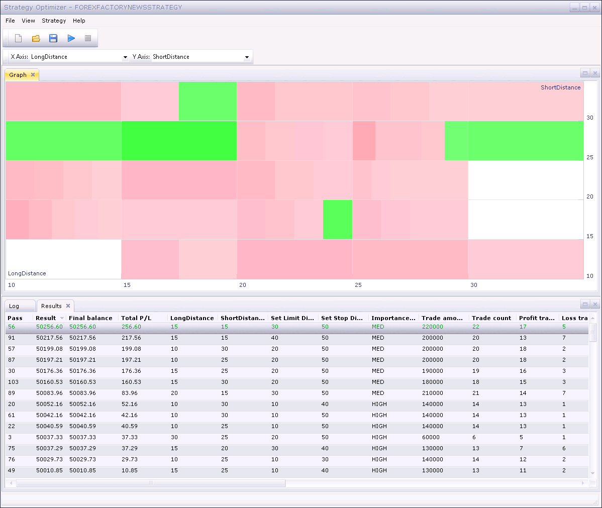Click the Save floppy disk icon

coord(53,38)
